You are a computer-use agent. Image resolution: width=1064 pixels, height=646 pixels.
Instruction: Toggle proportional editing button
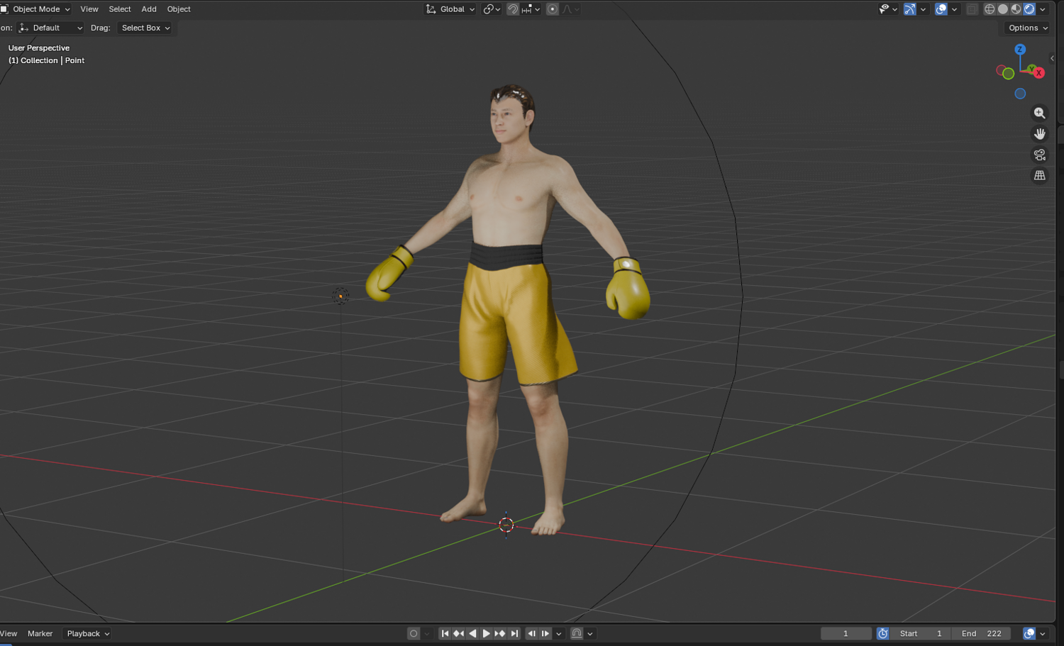(x=553, y=9)
